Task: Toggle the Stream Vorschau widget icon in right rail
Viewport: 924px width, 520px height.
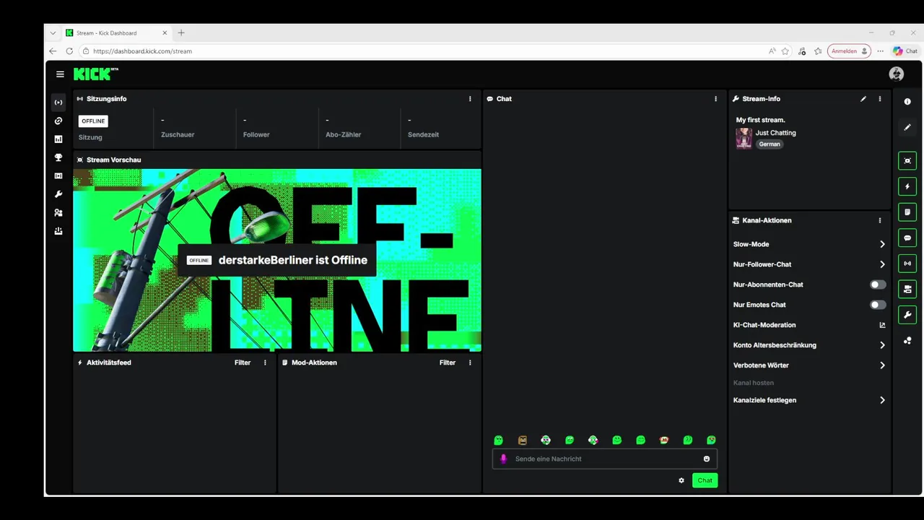Action: pos(907,160)
